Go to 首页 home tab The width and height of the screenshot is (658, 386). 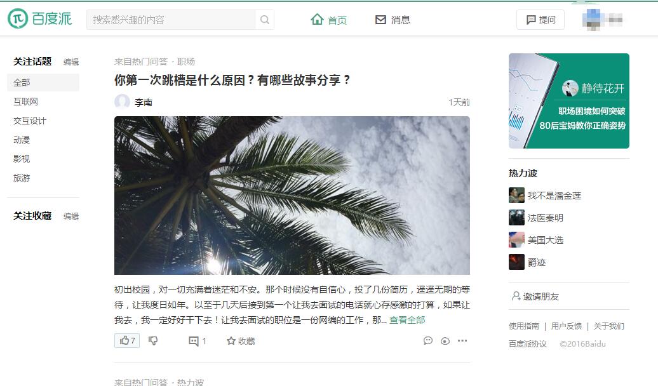[x=328, y=20]
